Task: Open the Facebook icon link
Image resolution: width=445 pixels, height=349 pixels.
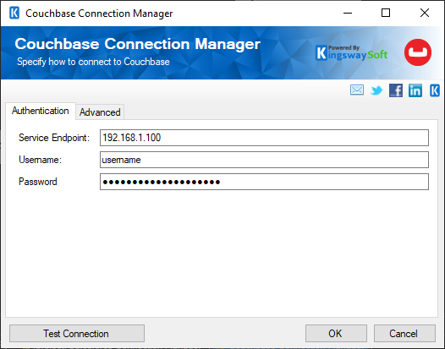Action: tap(396, 90)
